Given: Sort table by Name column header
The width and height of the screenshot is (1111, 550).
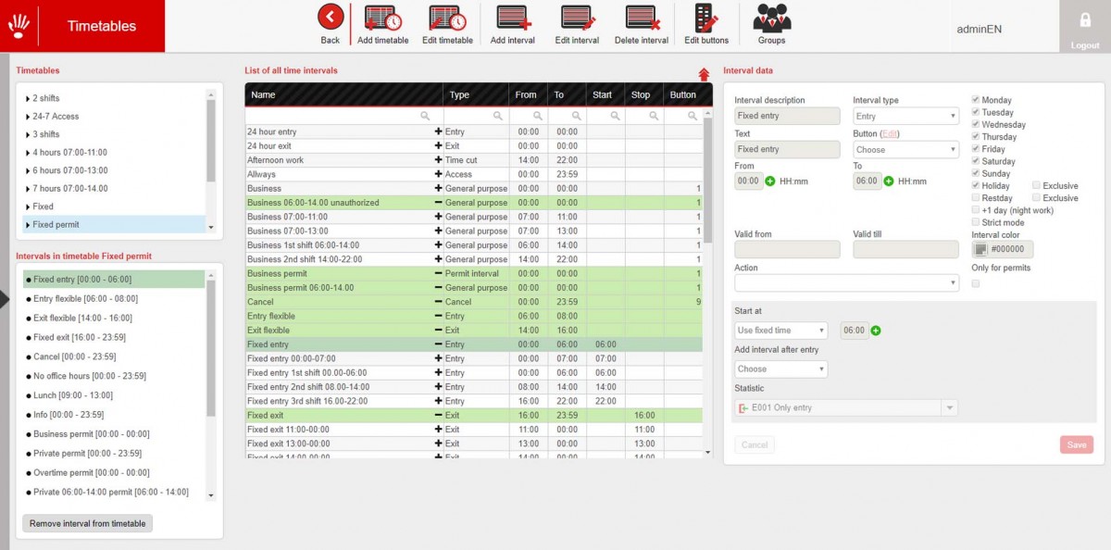Looking at the screenshot, I should point(344,94).
